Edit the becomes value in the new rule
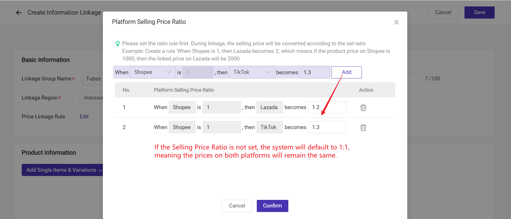Viewport: 511px width, 219px height. click(x=315, y=72)
